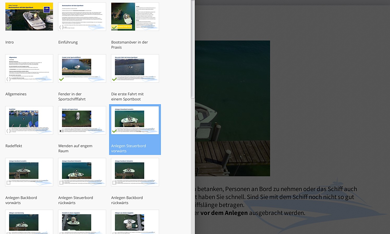Open the Einführung slide thumbnail
The width and height of the screenshot is (390, 234).
pyautogui.click(x=82, y=17)
